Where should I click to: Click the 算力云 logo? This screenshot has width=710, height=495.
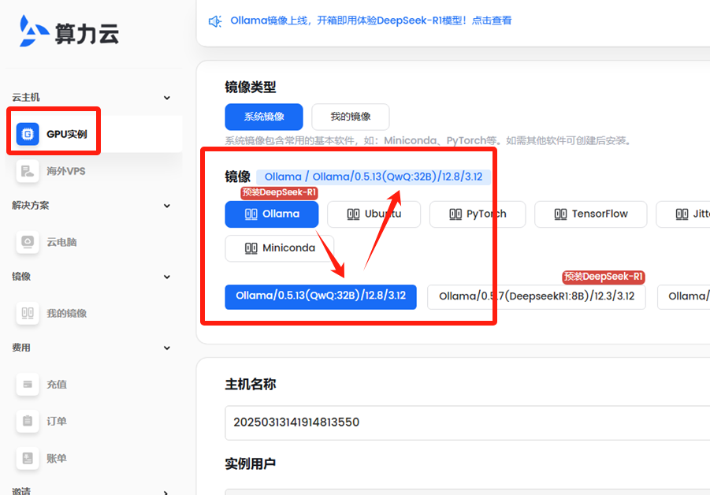(69, 31)
